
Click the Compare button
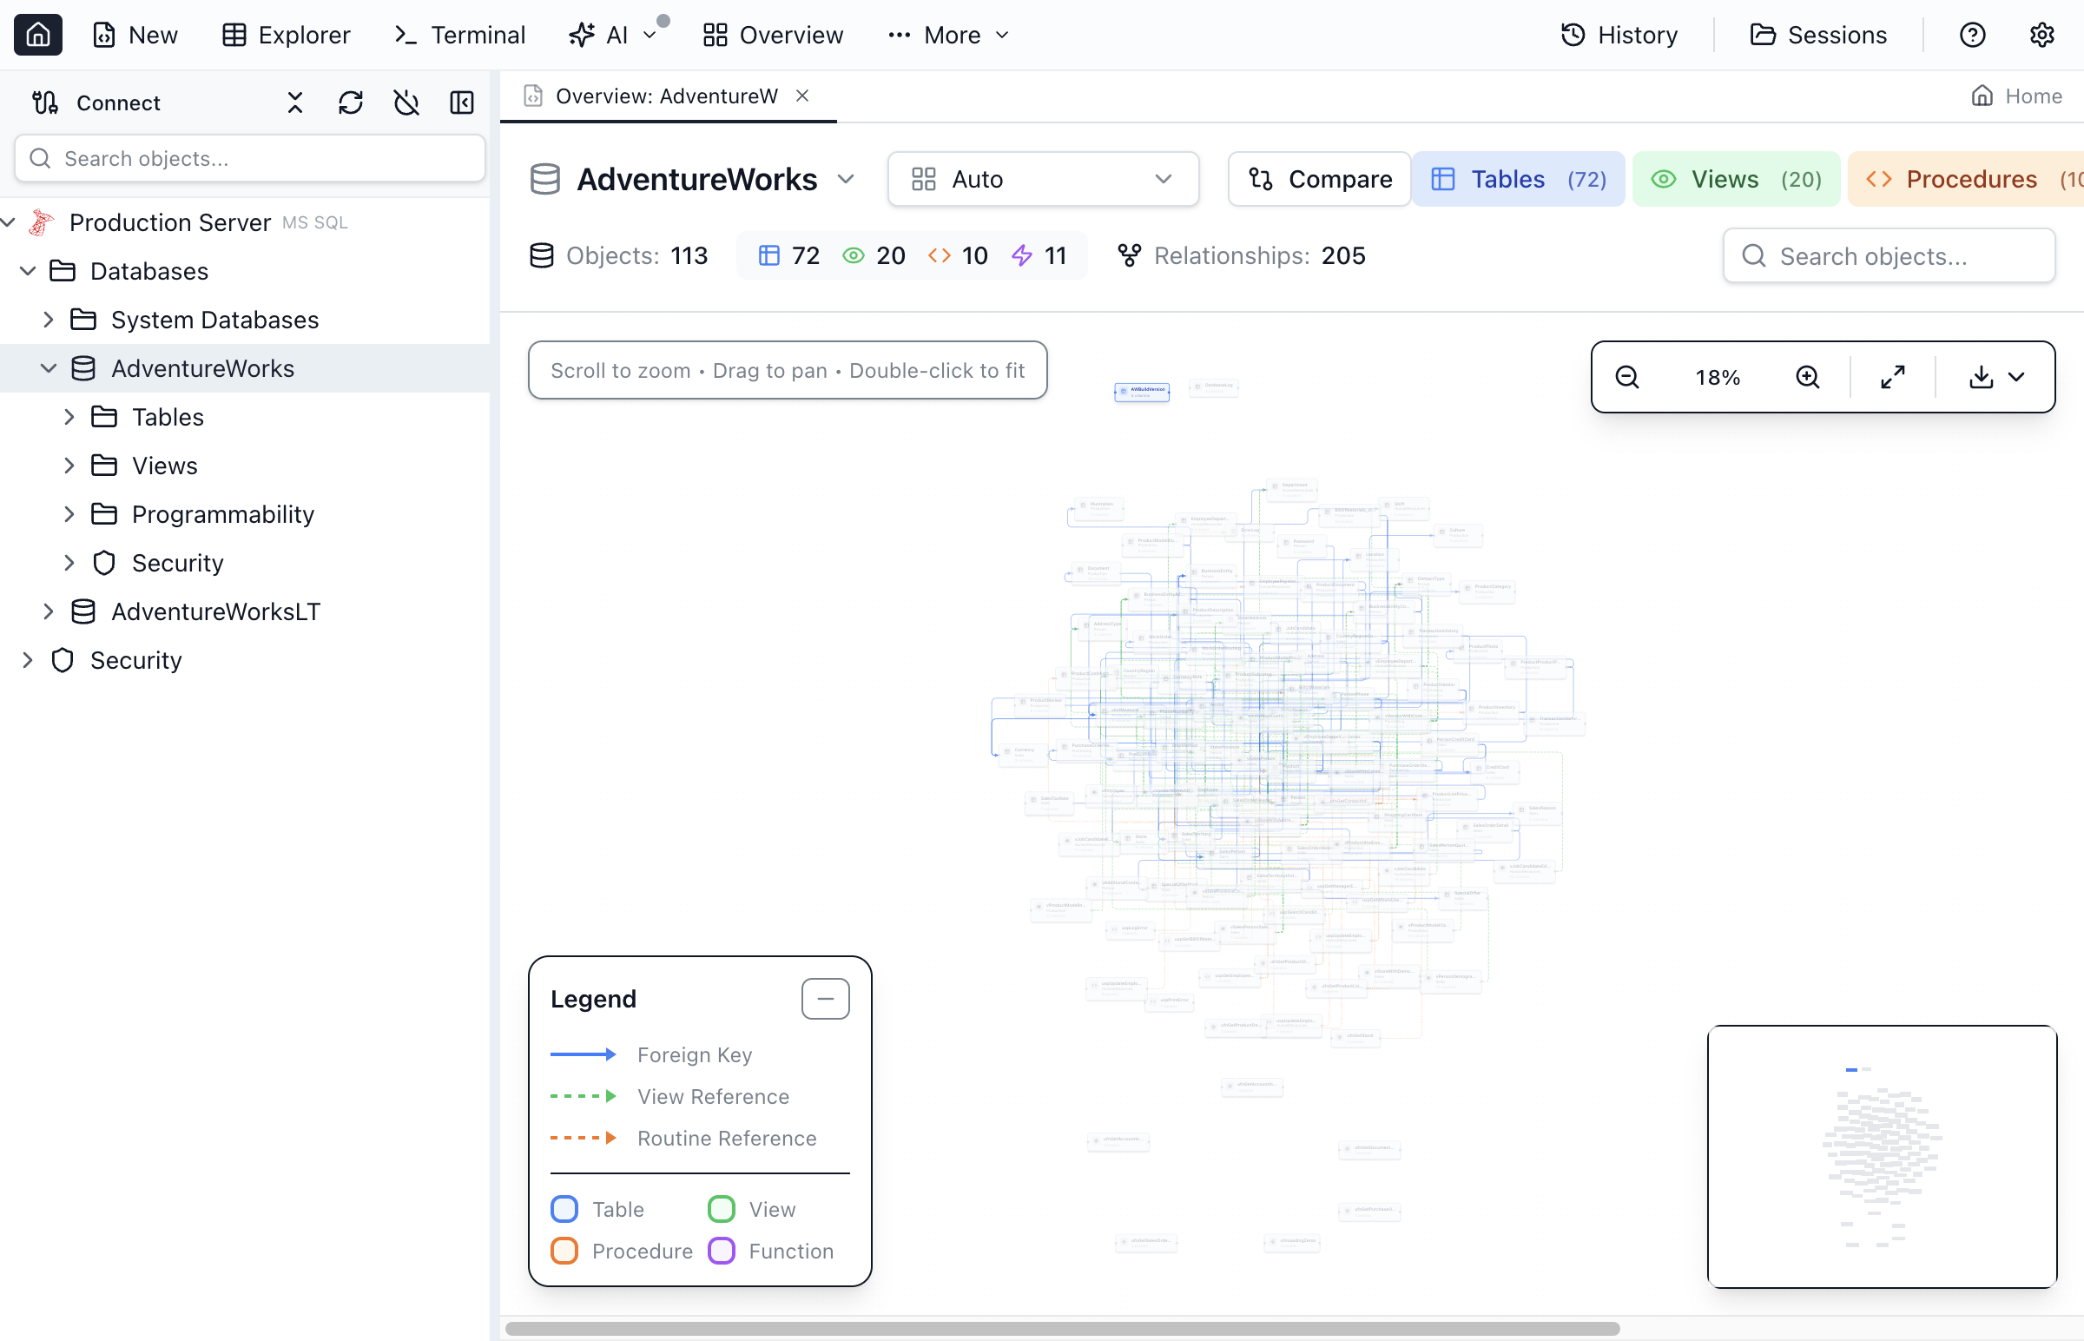point(1319,180)
